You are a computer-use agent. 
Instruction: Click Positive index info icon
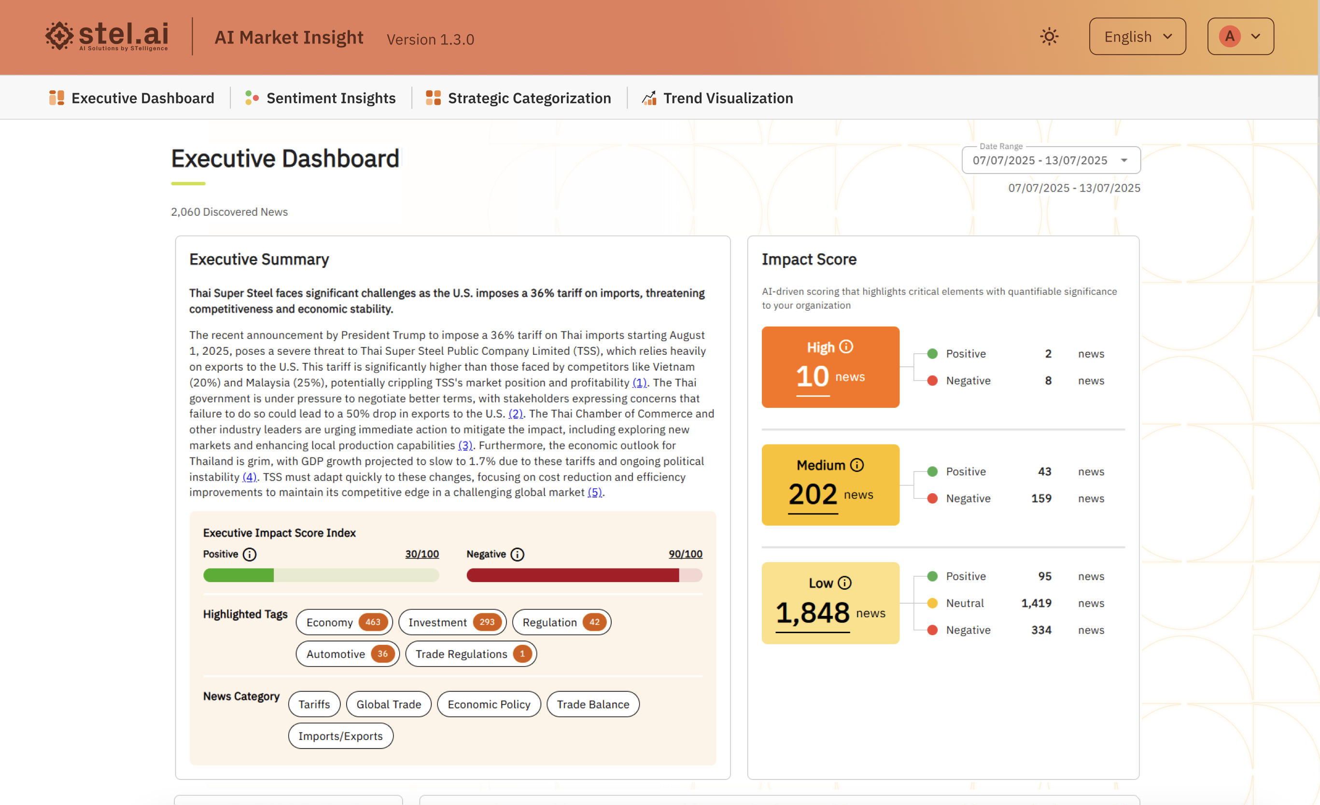click(250, 555)
